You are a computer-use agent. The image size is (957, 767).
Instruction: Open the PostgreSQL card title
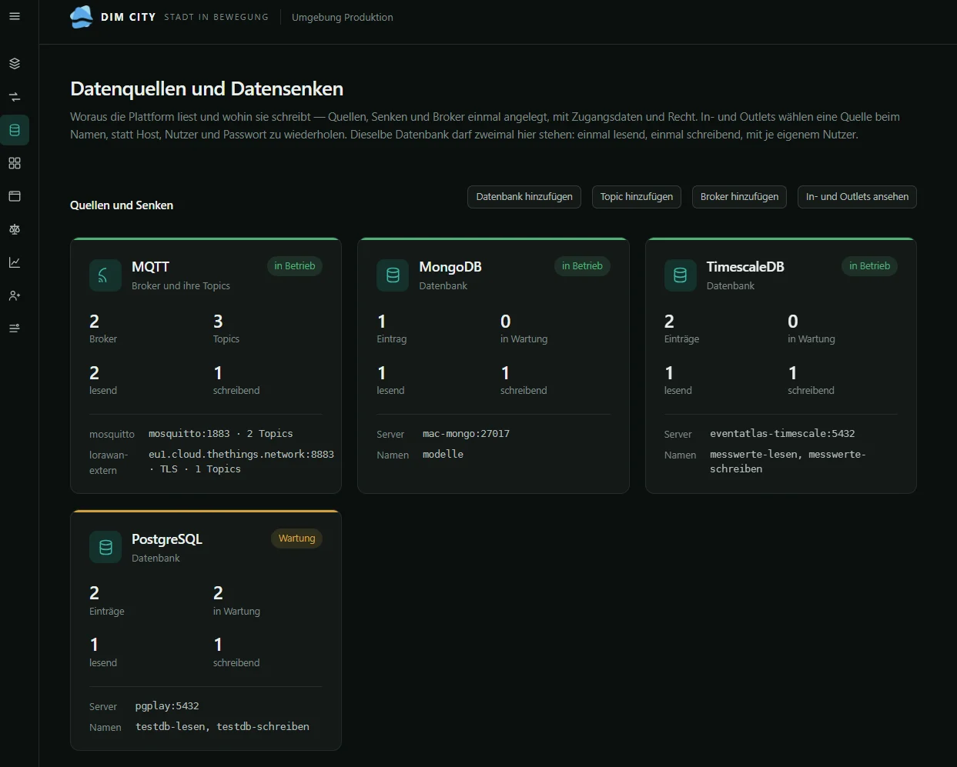click(167, 539)
